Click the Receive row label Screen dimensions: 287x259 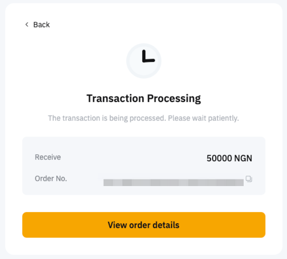(48, 157)
